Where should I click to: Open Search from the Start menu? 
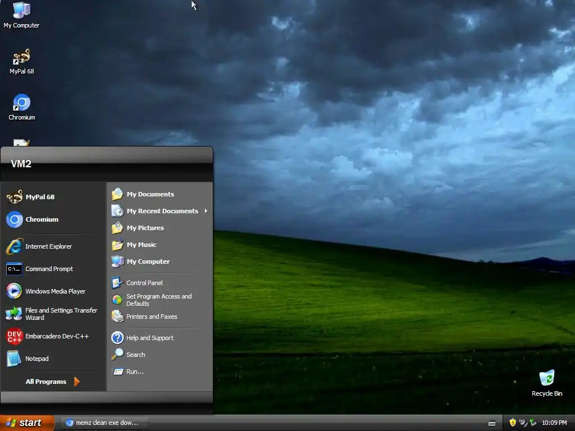159,355
